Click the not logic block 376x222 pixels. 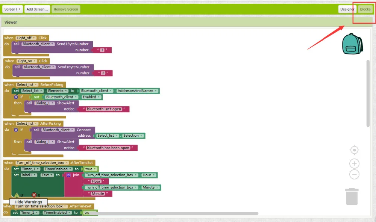pos(36,97)
